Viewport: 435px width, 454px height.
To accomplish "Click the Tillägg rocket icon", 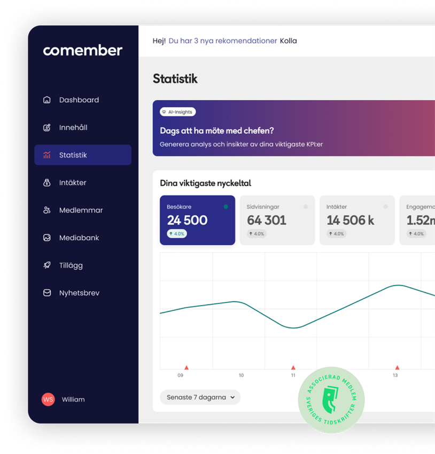I will 47,265.
